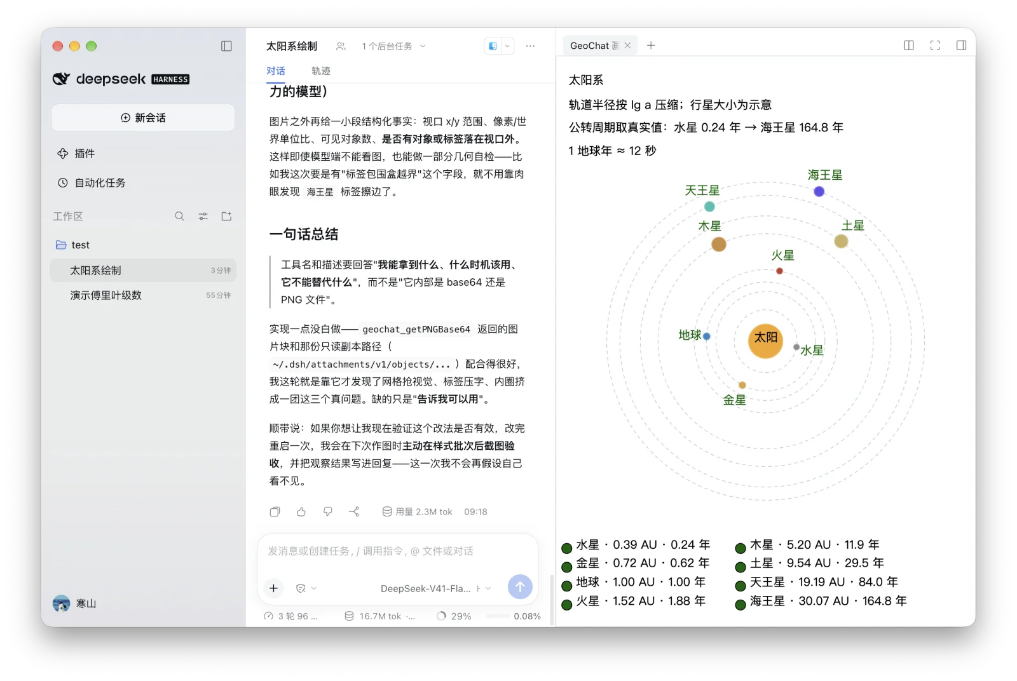The image size is (1017, 681).
Task: Toggle the blue side panel view button
Action: (x=493, y=46)
